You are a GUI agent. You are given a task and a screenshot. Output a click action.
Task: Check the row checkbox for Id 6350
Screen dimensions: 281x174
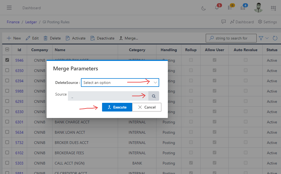[x=7, y=71]
